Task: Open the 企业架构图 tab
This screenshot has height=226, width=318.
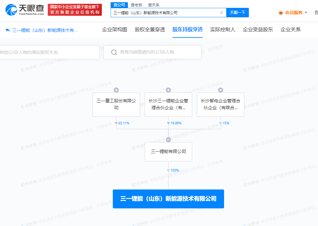Action: (x=115, y=30)
